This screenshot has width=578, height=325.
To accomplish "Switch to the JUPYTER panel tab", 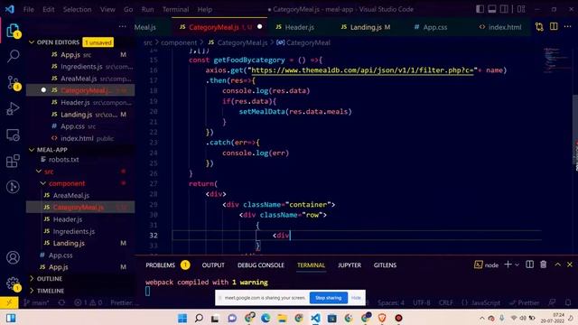I will click(350, 265).
